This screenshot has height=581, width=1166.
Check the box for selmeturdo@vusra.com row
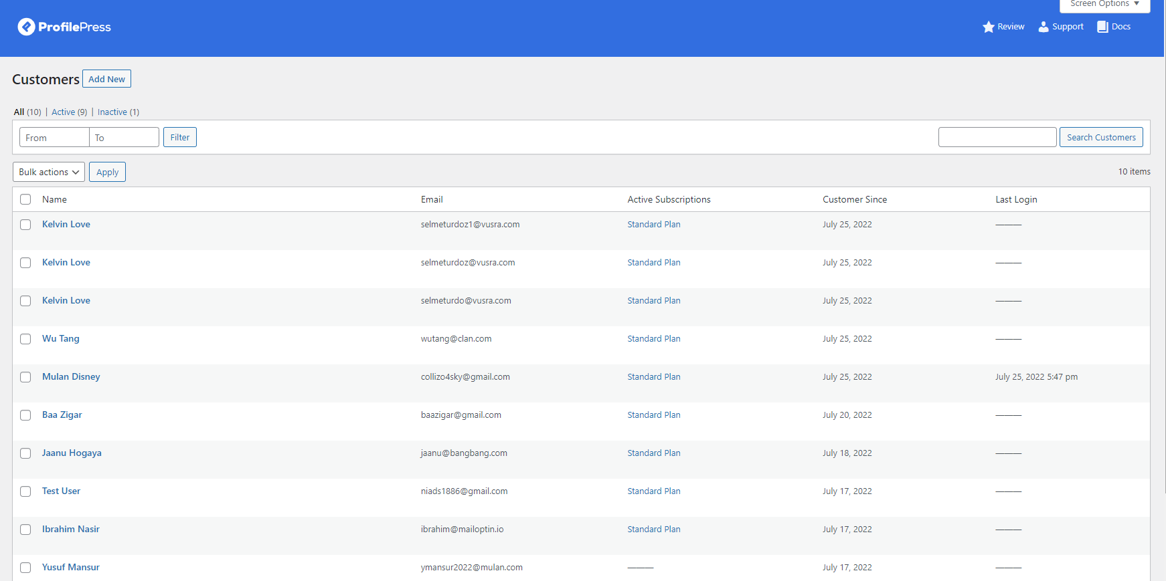point(25,301)
